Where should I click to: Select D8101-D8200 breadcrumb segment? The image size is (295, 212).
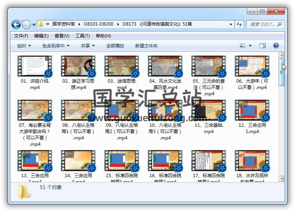click(x=98, y=24)
